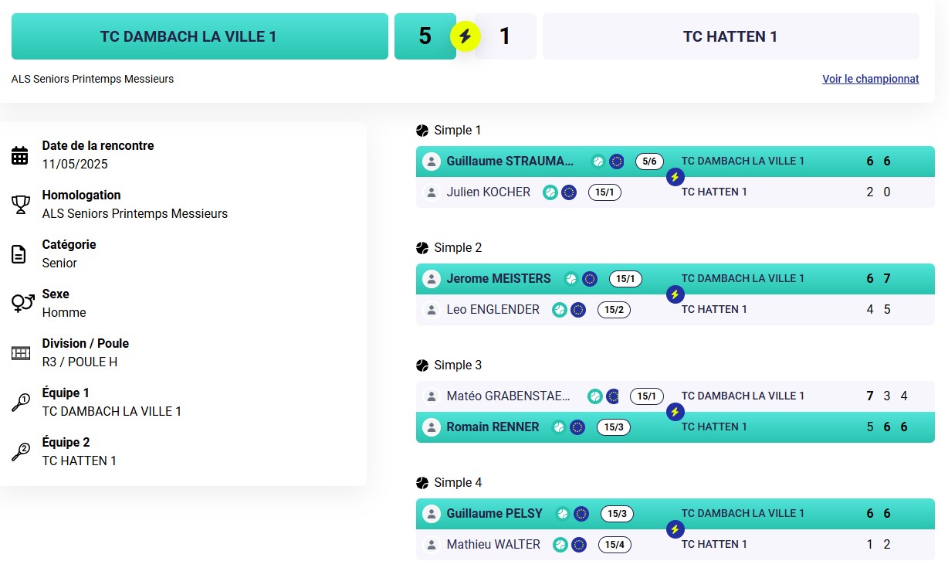Click the blue lightning icon in Simple 3
Image resolution: width=948 pixels, height=578 pixels.
675,412
